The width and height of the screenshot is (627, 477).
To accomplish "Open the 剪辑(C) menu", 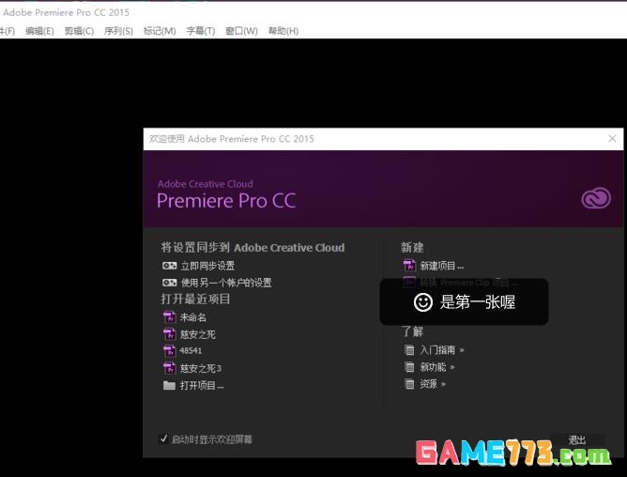I will click(79, 31).
